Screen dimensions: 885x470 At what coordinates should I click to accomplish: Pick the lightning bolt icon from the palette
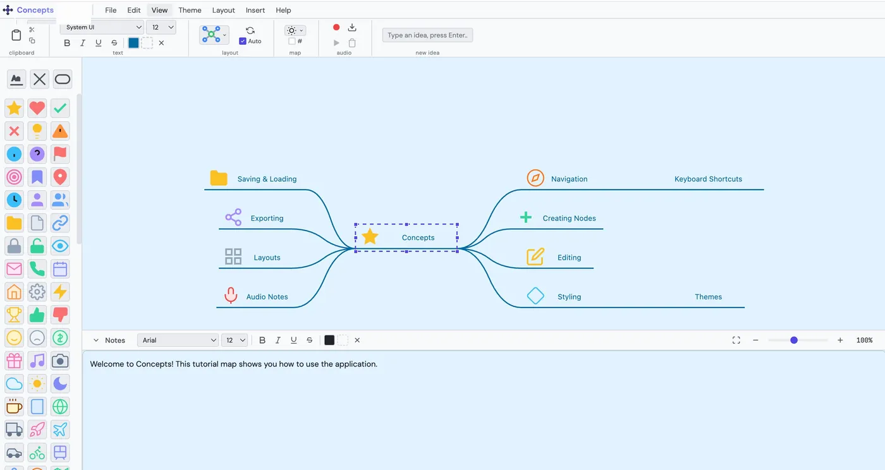click(60, 292)
